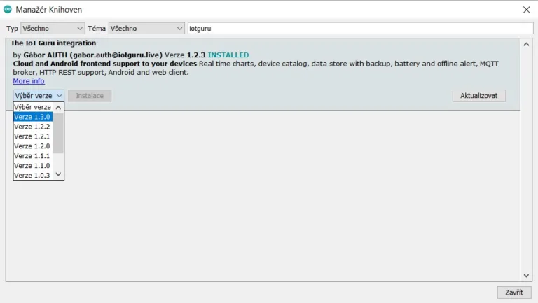The width and height of the screenshot is (538, 303).
Task: Click The IoT Guru integration title
Action: click(53, 43)
